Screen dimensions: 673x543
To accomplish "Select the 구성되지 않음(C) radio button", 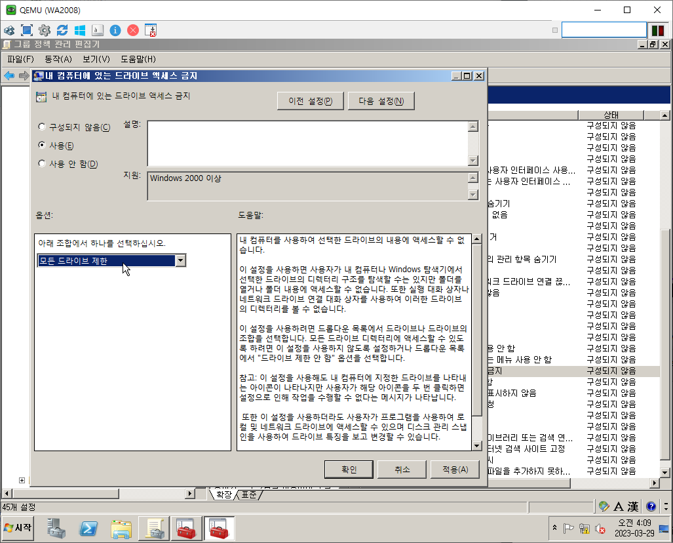I will (x=42, y=127).
